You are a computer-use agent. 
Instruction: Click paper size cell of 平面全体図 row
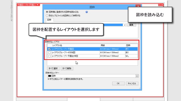click(112, 56)
